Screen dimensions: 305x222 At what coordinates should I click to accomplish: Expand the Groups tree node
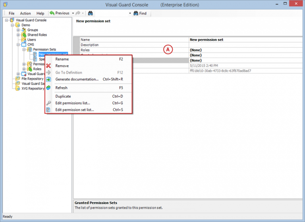(18, 30)
